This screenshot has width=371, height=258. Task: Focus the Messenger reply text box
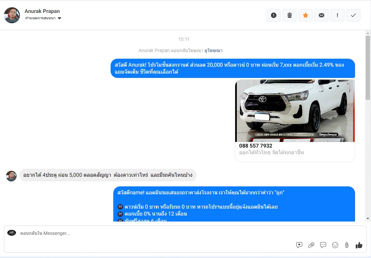coord(149,233)
